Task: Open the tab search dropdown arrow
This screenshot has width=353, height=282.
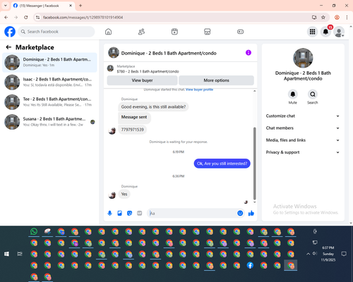Action: [6, 6]
